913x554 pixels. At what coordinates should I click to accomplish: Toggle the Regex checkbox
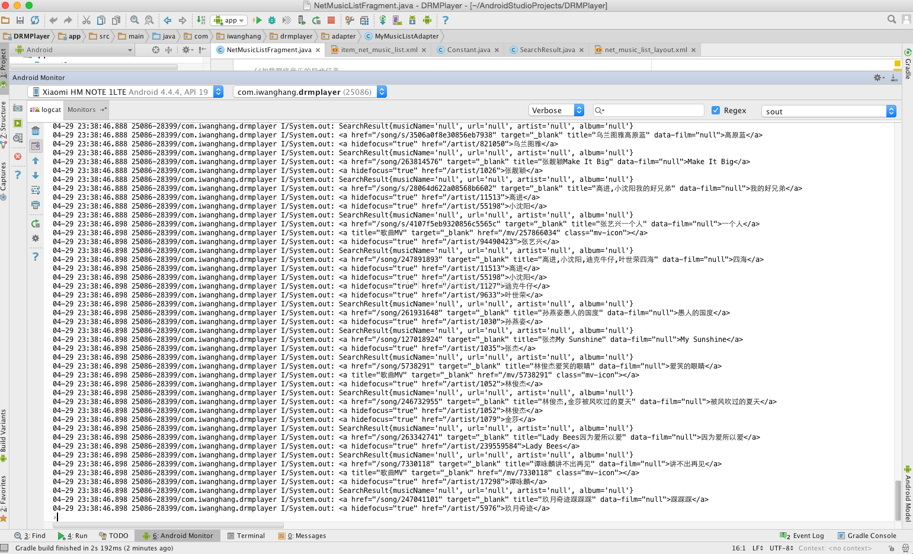click(716, 110)
